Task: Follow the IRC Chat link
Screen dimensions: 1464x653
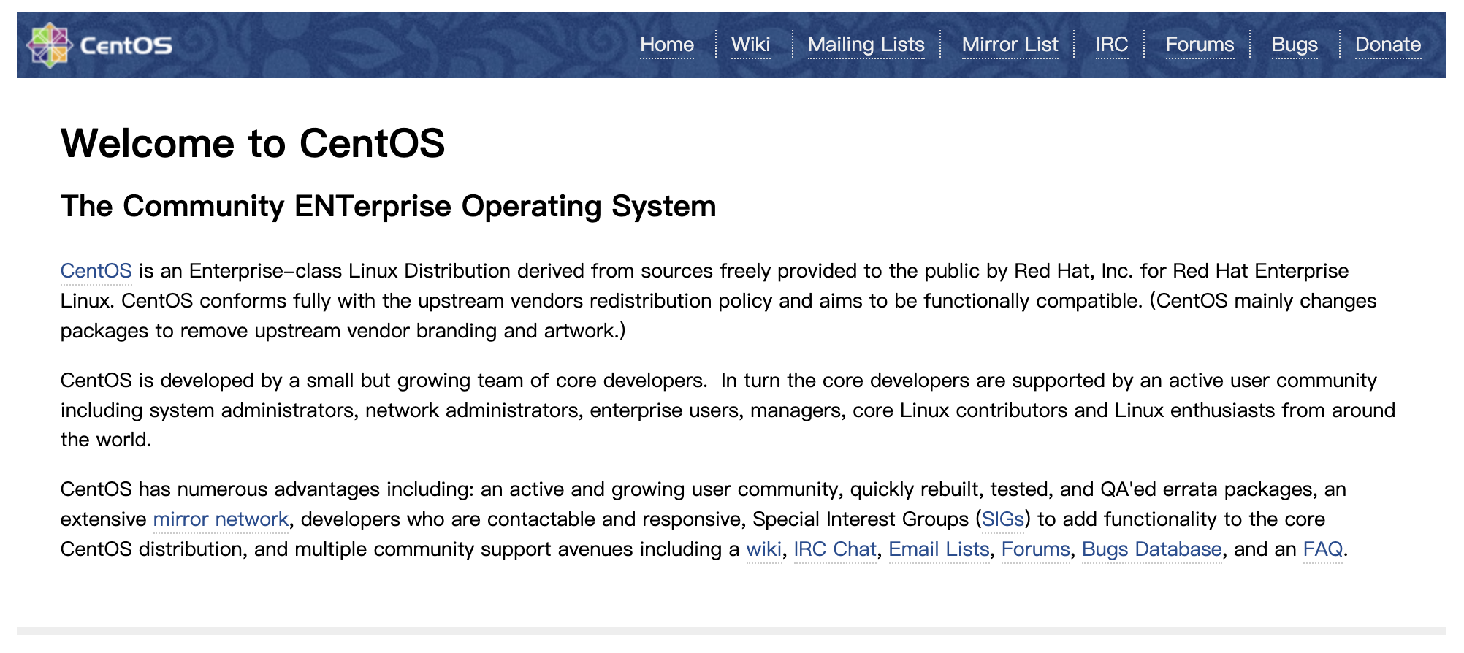Action: [x=835, y=549]
